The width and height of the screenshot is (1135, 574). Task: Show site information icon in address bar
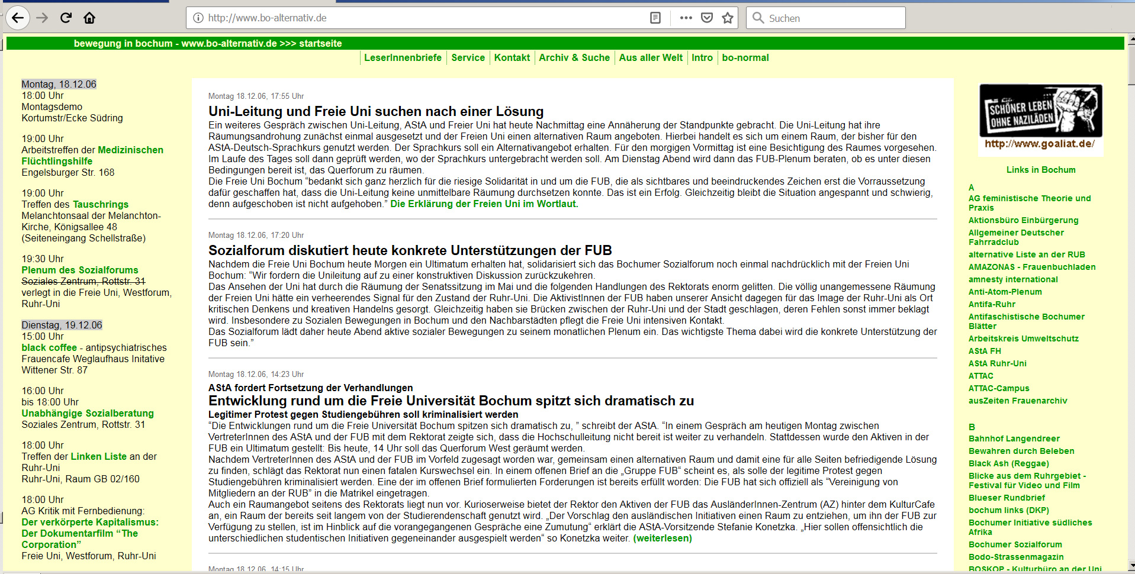[198, 18]
